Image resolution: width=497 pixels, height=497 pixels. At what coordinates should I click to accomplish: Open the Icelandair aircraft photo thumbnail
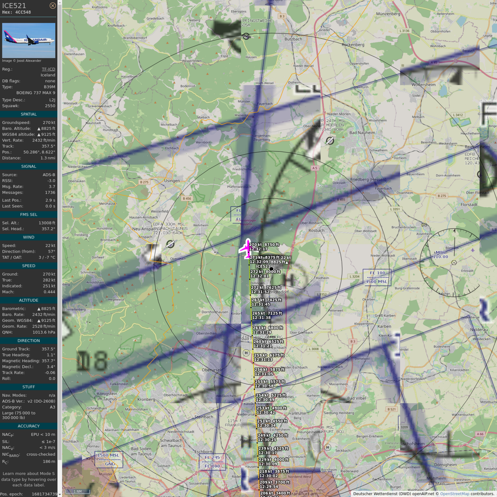[x=29, y=40]
